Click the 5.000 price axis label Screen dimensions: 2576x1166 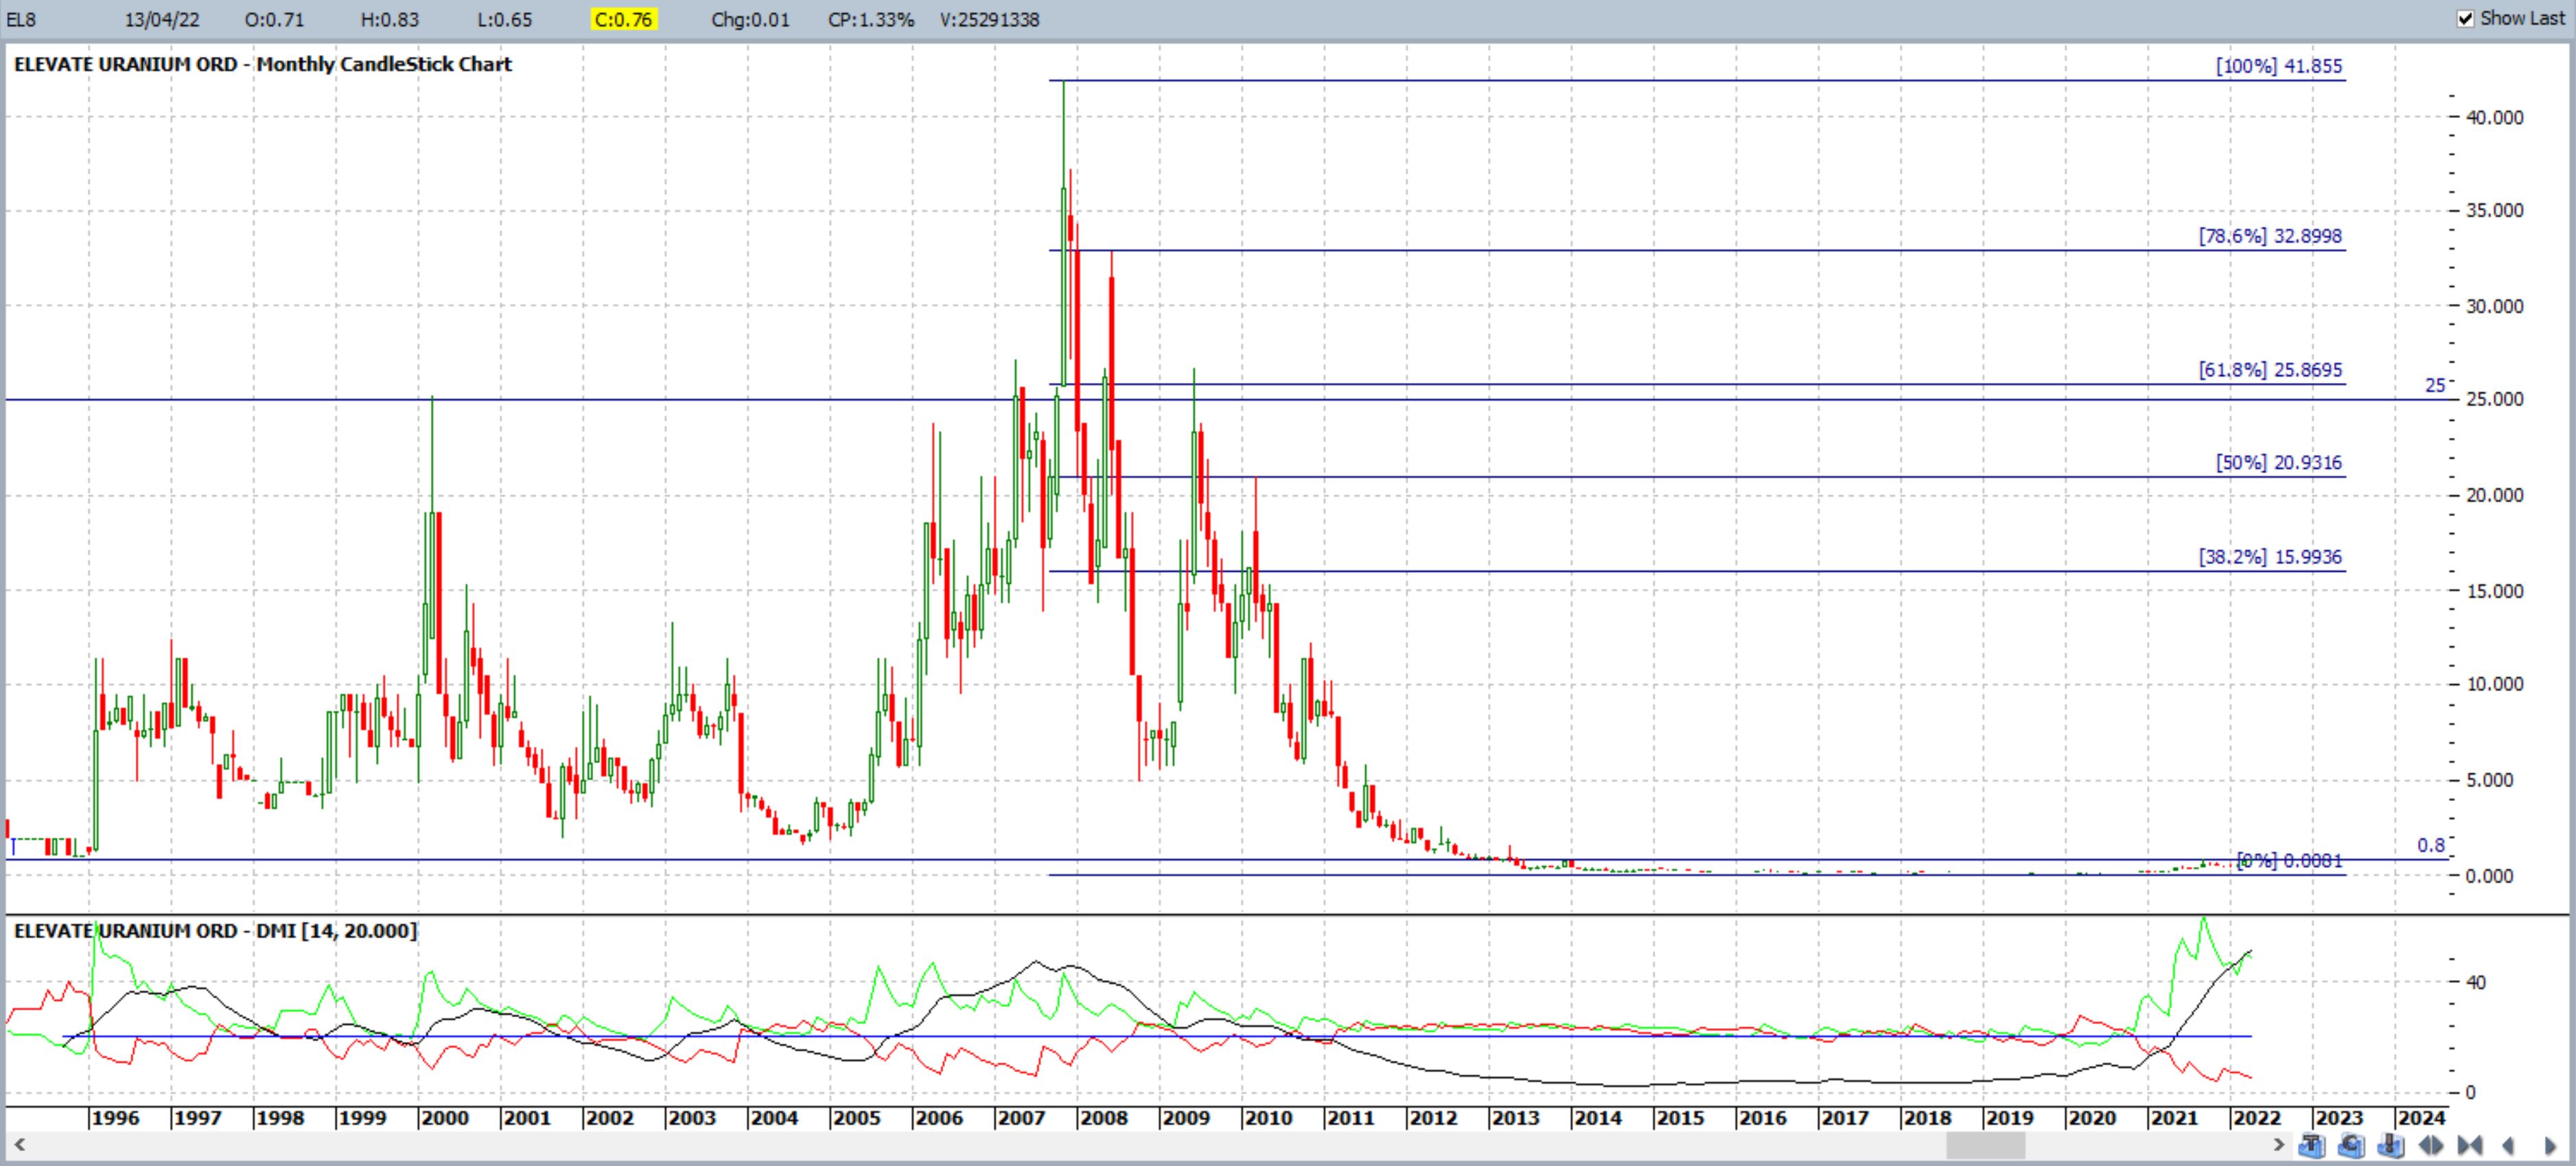coord(2489,780)
